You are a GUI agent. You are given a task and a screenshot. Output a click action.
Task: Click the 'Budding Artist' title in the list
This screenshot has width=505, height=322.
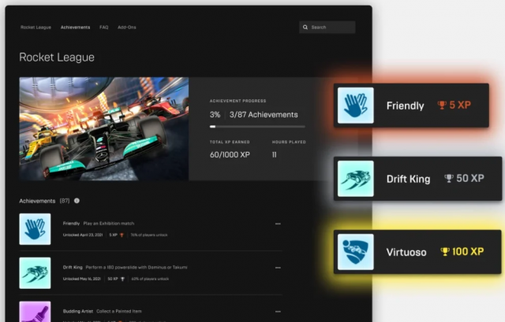78,311
